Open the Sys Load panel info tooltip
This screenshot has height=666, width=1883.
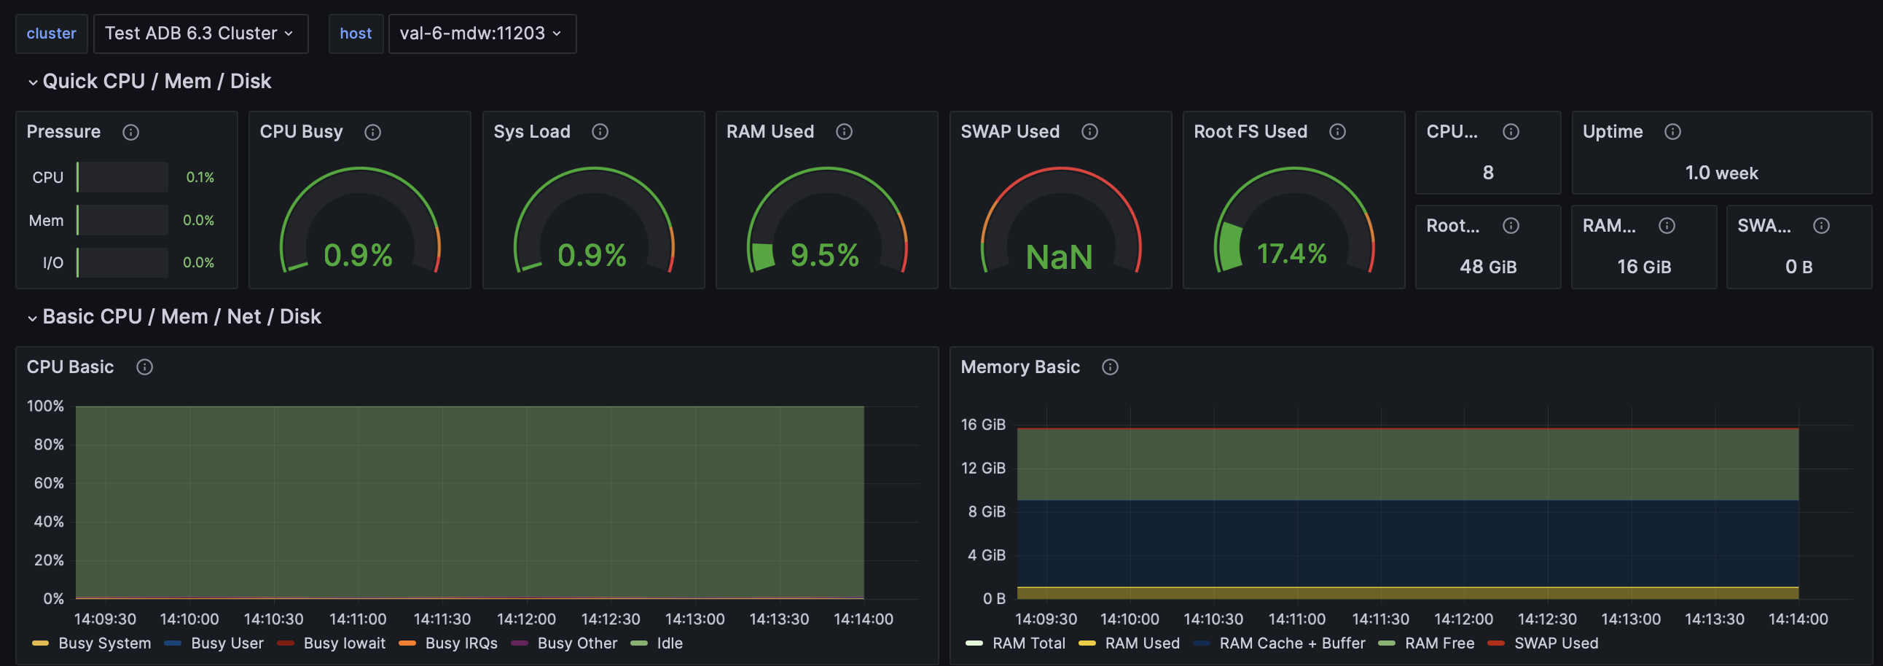tap(600, 133)
